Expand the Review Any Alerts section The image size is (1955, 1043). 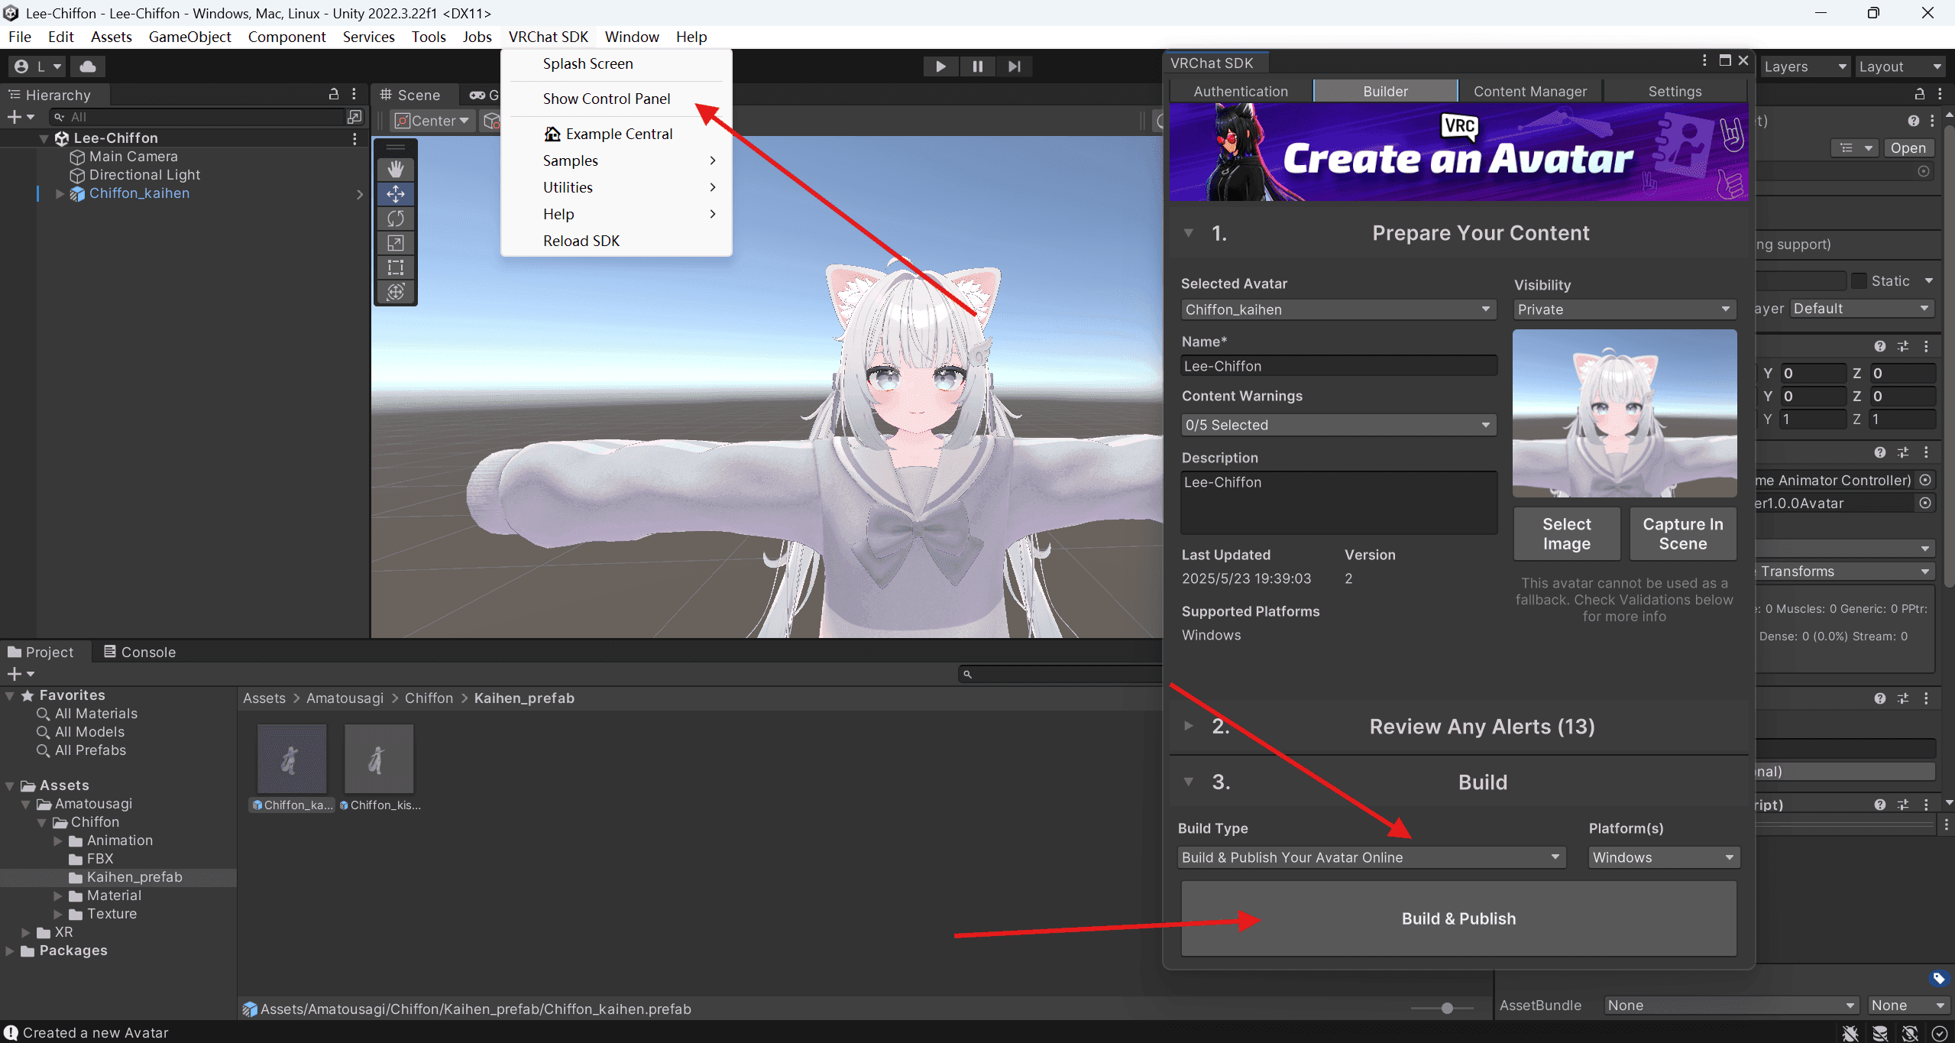(1189, 727)
